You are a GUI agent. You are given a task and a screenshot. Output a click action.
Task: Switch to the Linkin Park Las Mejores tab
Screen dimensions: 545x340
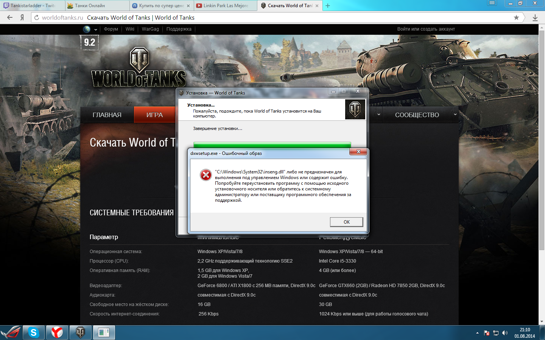point(226,6)
